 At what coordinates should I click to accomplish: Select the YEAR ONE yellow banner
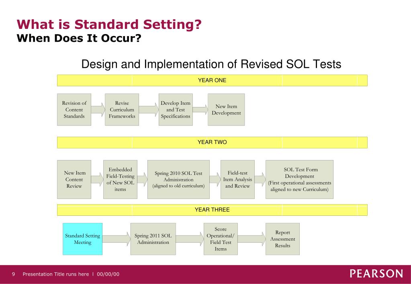212,80
